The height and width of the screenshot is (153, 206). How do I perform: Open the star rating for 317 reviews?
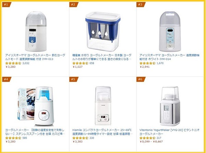(x=148, y=138)
